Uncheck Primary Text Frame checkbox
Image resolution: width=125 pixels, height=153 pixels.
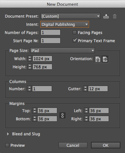(x=75, y=41)
